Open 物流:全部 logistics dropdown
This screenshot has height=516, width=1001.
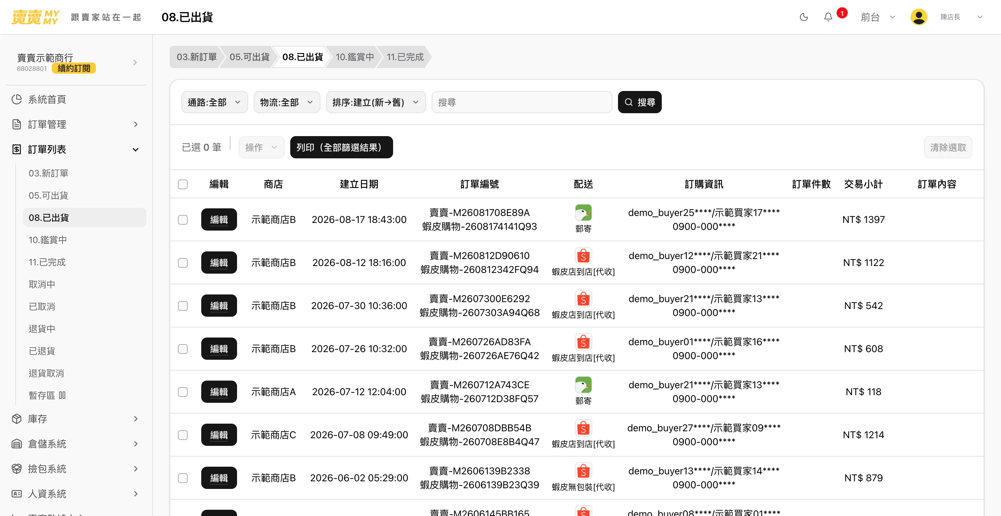coord(287,102)
